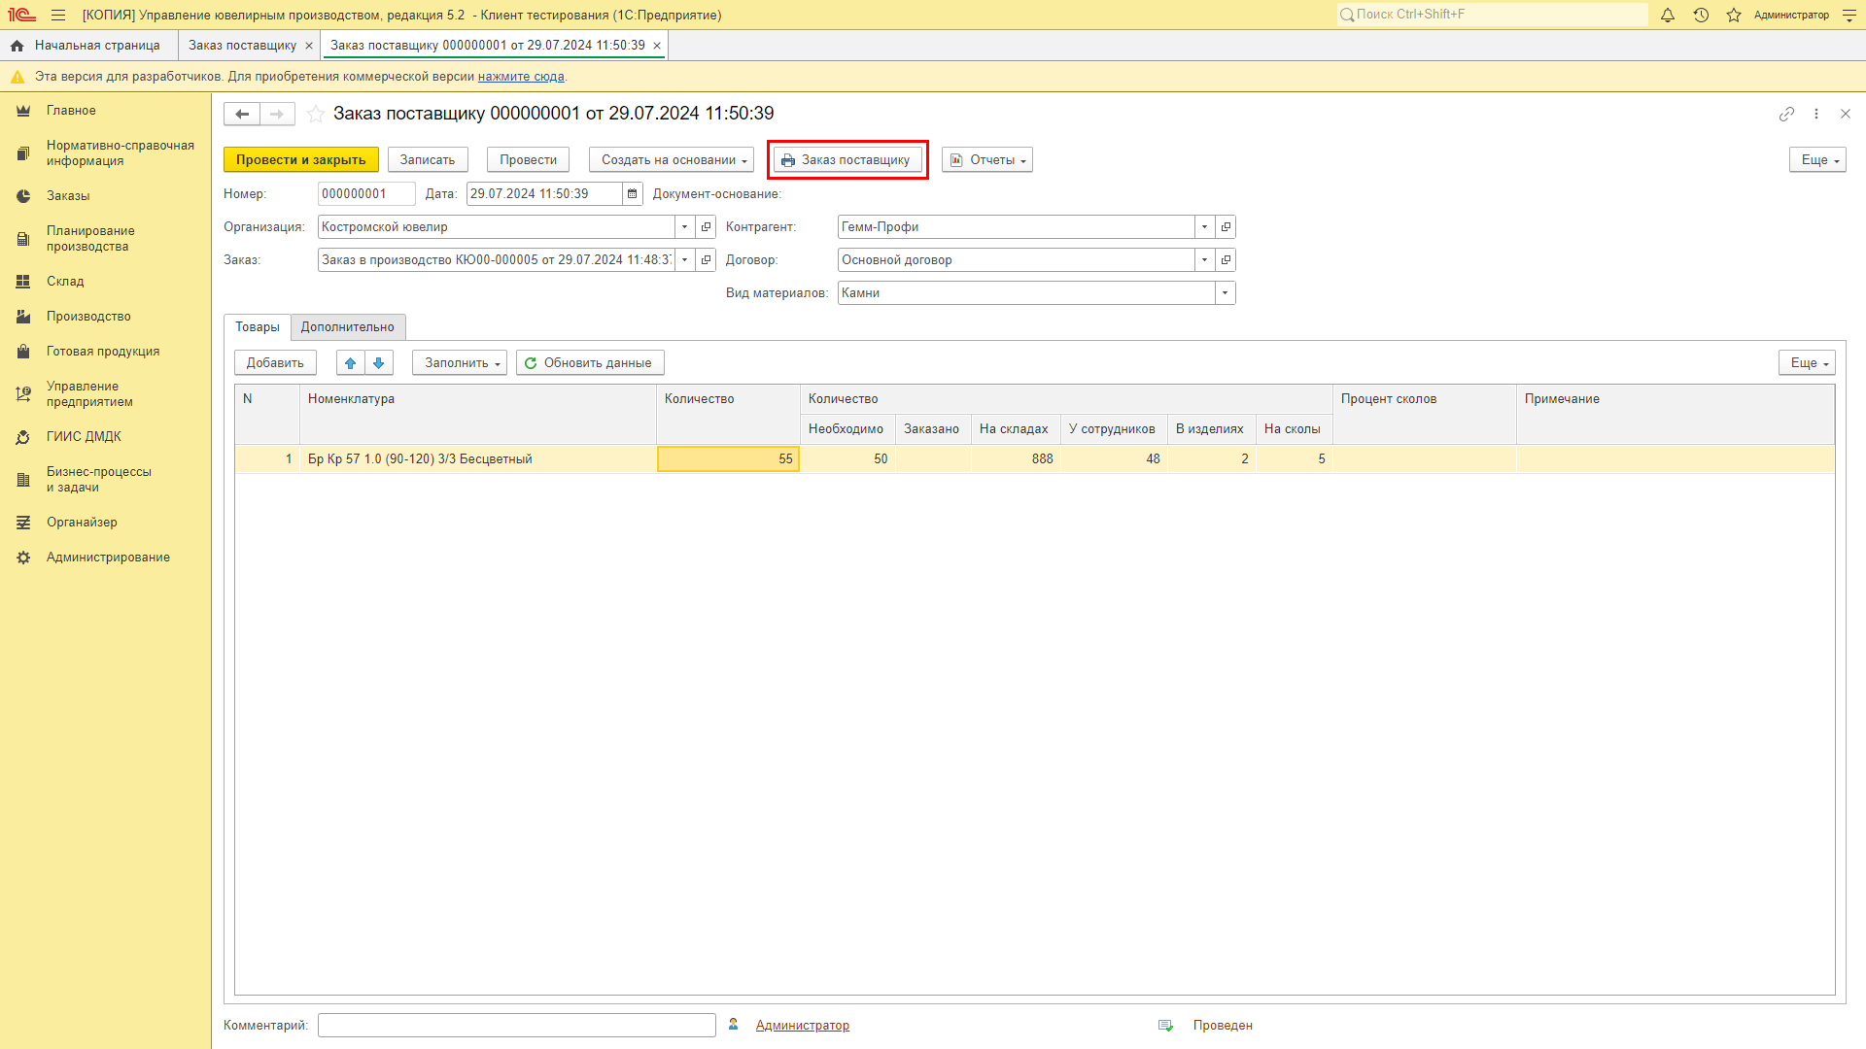The width and height of the screenshot is (1866, 1049).
Task: Open Отчеты dropdown menu
Action: [987, 160]
